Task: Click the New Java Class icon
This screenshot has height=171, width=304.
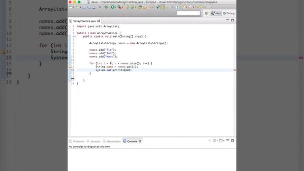Action: (x=132, y=7)
